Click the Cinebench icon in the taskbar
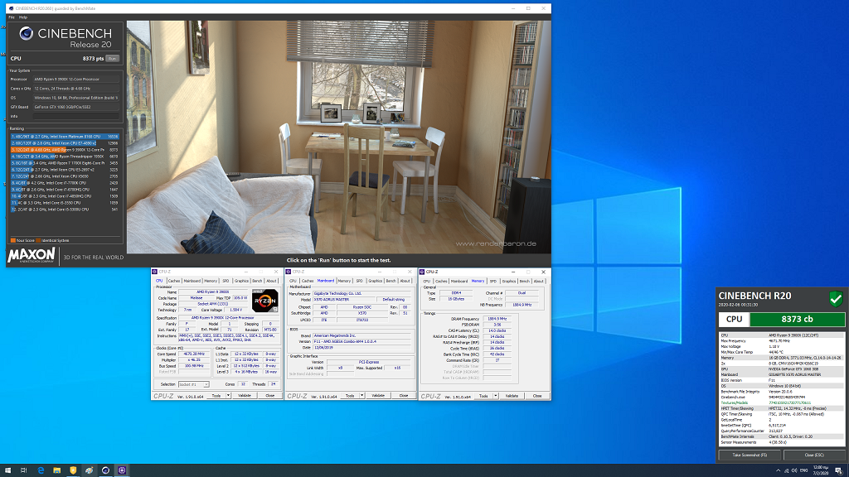Viewport: 849px width, 477px height. click(x=105, y=470)
